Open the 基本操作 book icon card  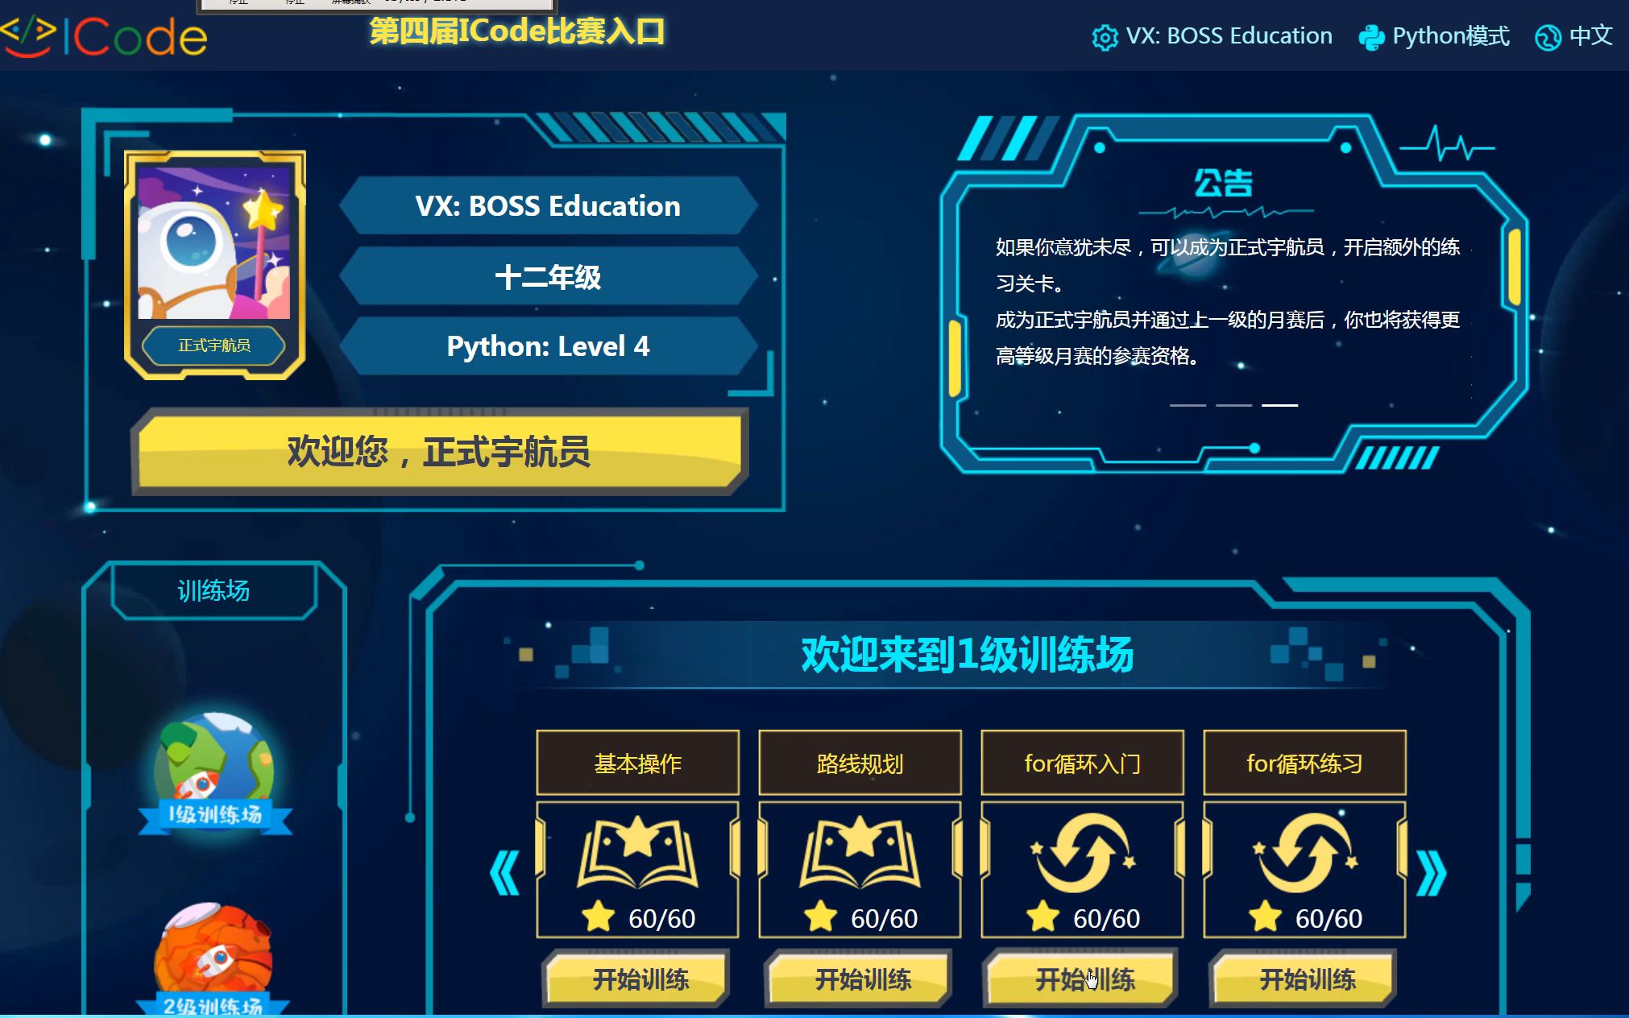click(637, 869)
